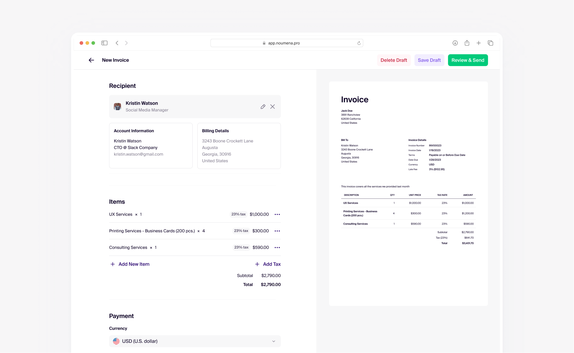Remove recipient Kristin Watson with X icon
This screenshot has width=574, height=353.
[x=273, y=107]
